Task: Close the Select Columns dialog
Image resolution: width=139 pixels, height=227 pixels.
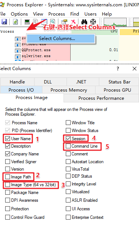Action: tap(135, 69)
